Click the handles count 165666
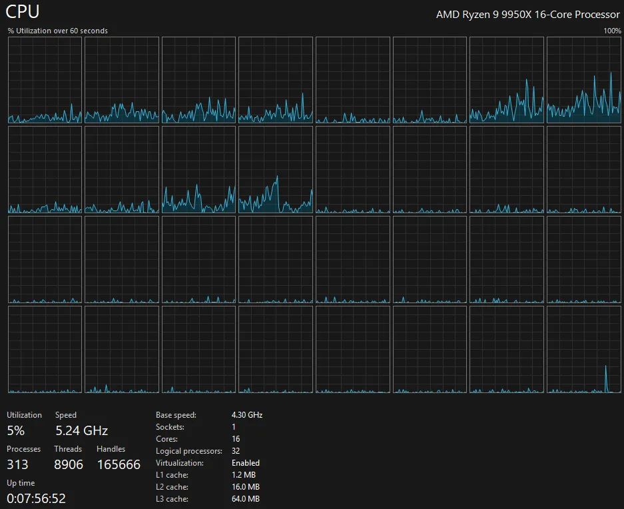 (119, 464)
